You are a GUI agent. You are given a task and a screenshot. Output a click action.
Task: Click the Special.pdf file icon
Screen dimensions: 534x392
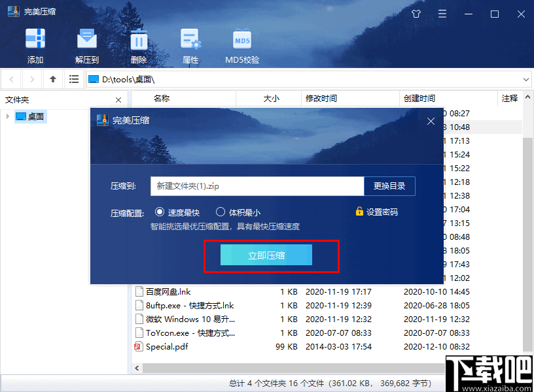[138, 346]
